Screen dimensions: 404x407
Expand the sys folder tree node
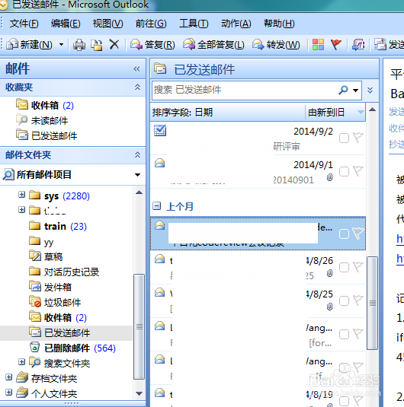click(22, 195)
